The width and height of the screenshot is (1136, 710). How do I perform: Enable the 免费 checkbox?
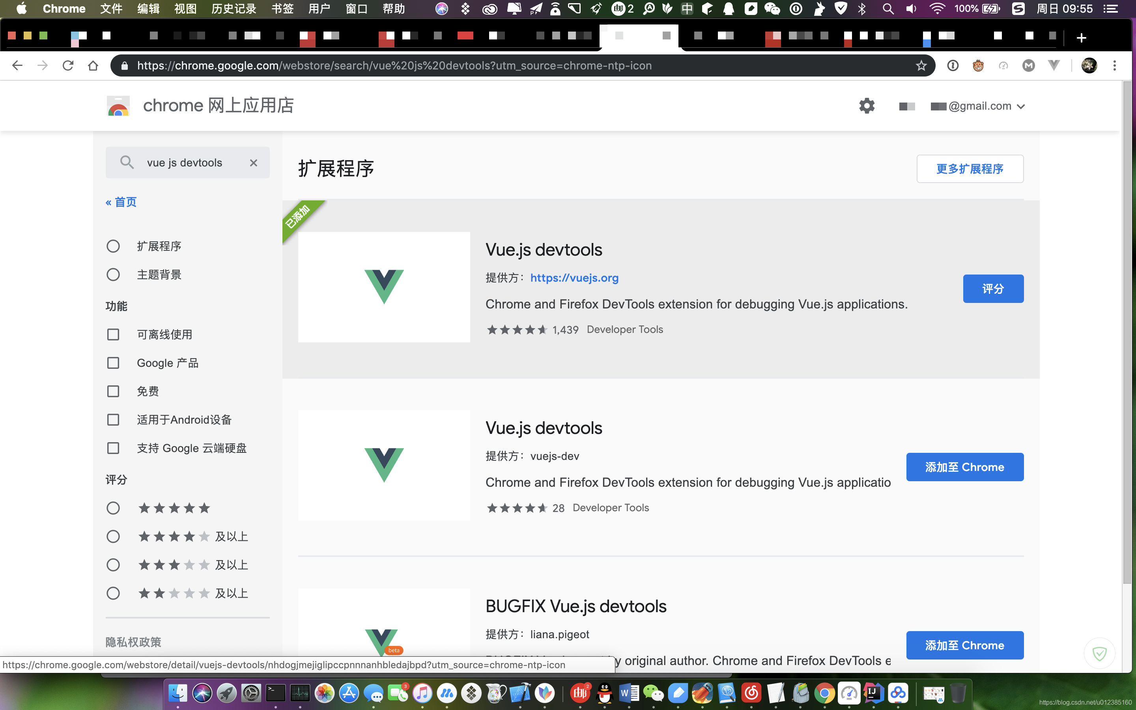(113, 392)
